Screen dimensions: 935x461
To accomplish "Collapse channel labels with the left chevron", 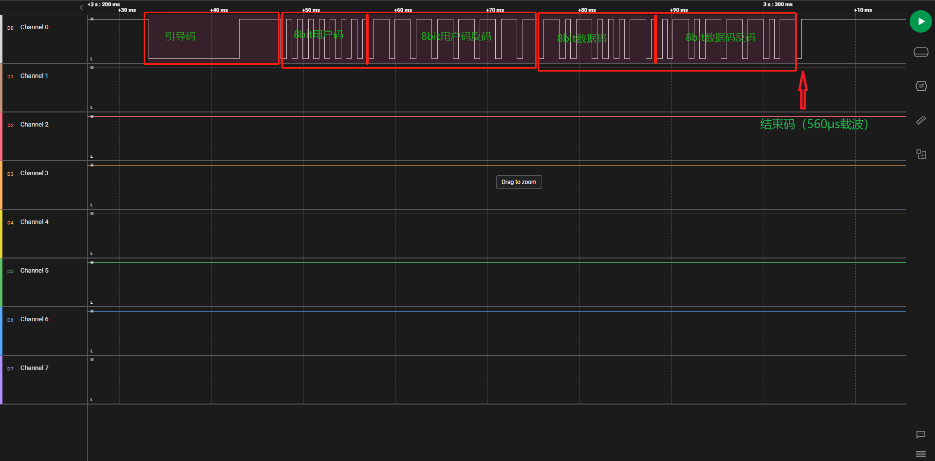I will click(x=81, y=7).
